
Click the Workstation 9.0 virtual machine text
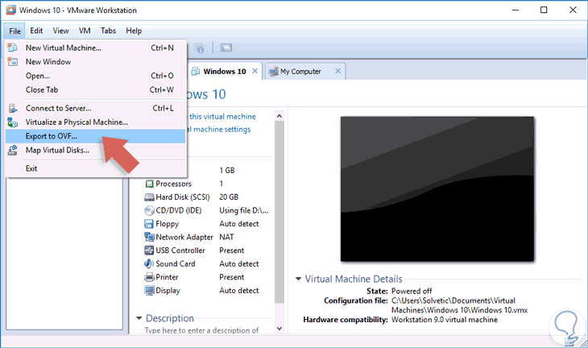coord(445,320)
